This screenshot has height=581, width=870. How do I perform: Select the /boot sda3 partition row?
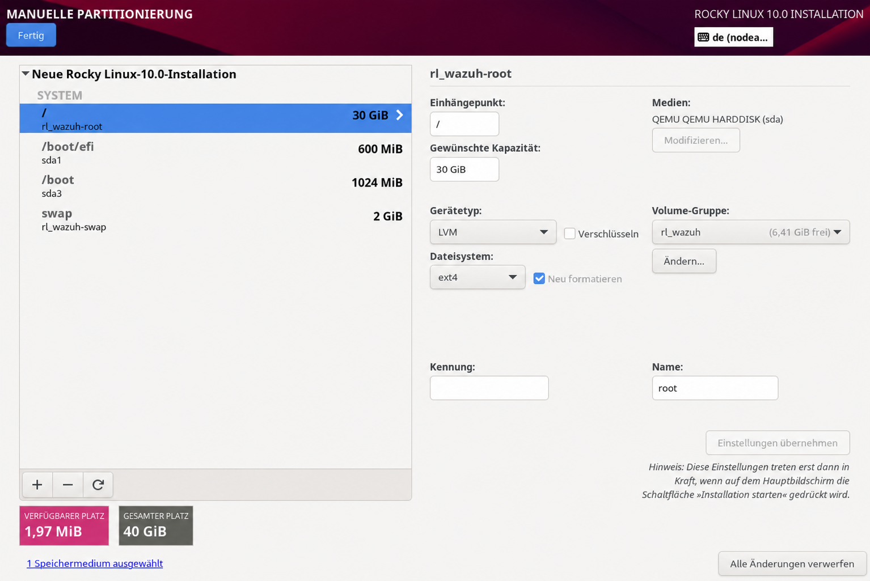[216, 185]
